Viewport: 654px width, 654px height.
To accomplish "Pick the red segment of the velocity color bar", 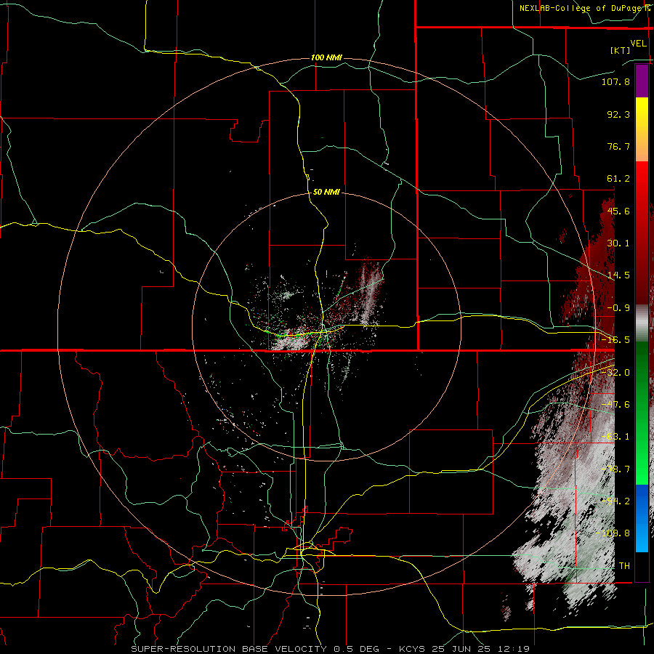I will [x=642, y=233].
